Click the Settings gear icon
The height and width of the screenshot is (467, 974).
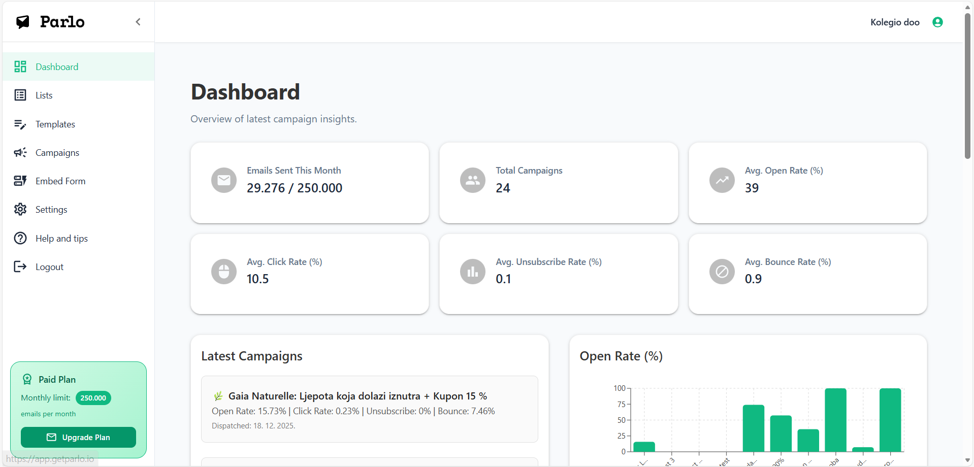coord(20,210)
